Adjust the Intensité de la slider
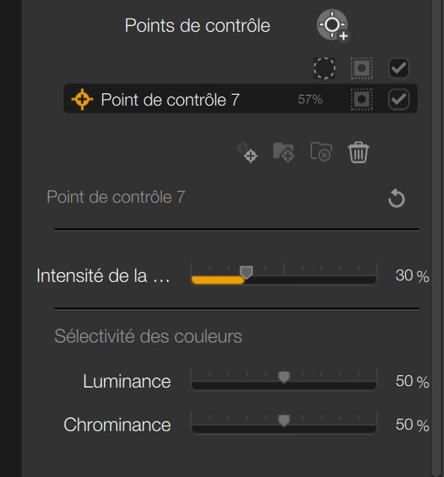The image size is (444, 477). click(284, 275)
